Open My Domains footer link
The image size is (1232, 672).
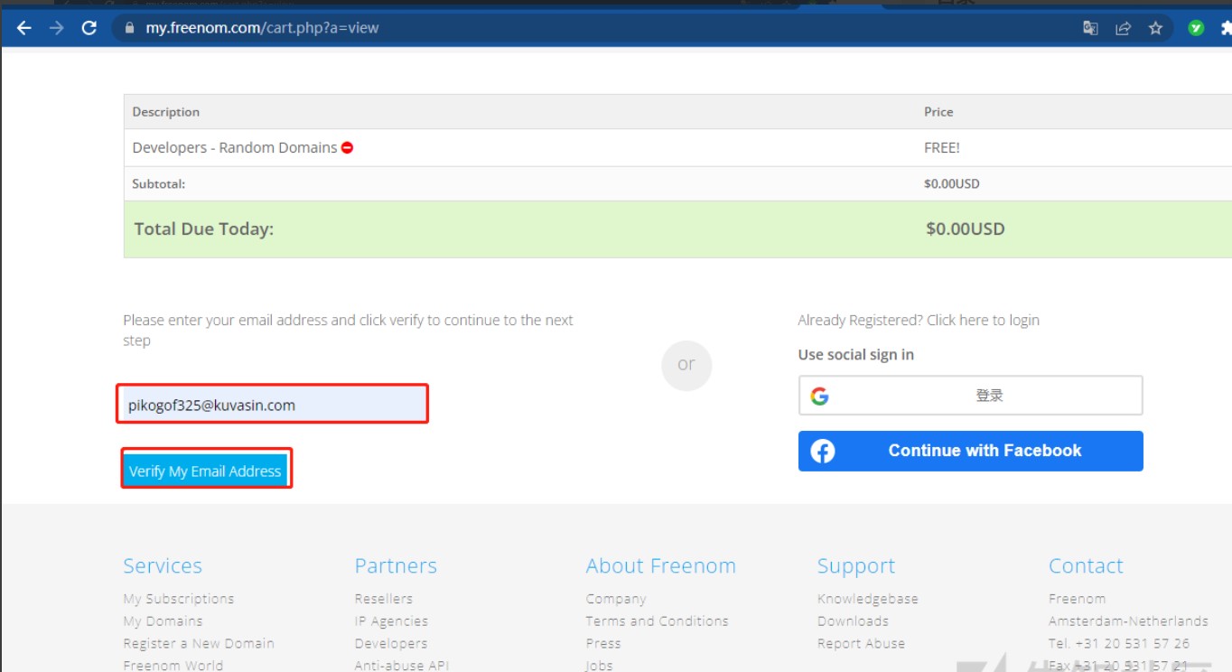click(x=163, y=621)
